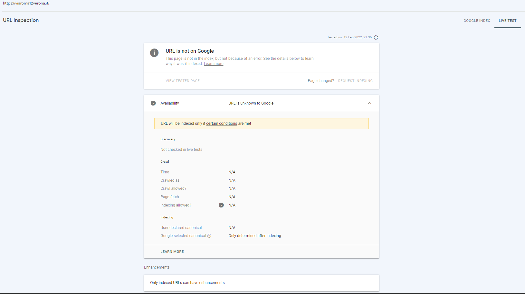The height and width of the screenshot is (294, 525).
Task: Click LEARN MORE at the panel bottom
Action: tap(172, 252)
